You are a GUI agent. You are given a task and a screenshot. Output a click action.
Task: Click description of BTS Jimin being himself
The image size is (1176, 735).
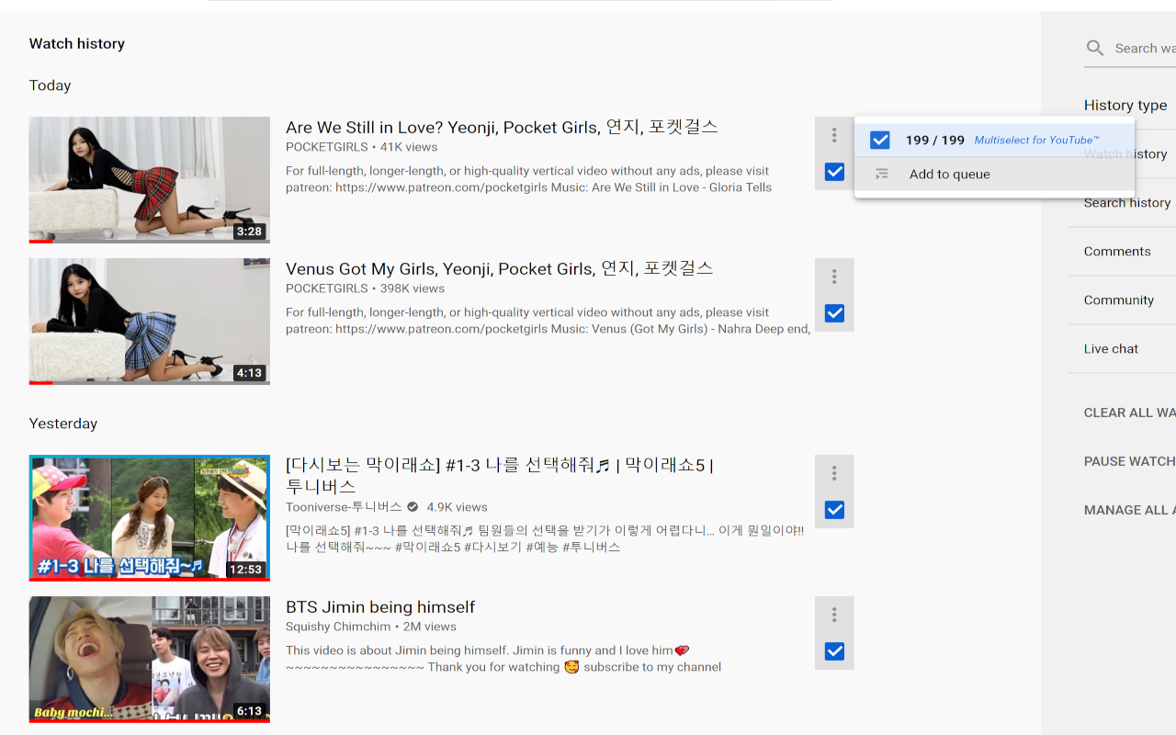coord(503,659)
